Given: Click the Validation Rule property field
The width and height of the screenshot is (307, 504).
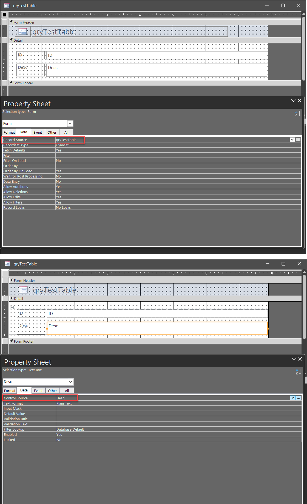Looking at the screenshot, I should pos(179,419).
